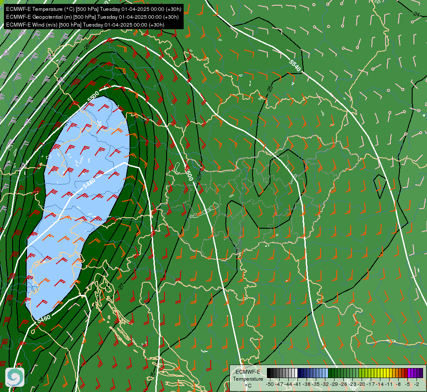The width and height of the screenshot is (427, 392).
Task: Click the -50 legend tick value
Action: pos(270,384)
